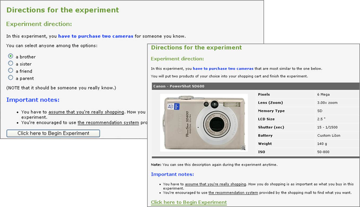This screenshot has height=207, width=360.
Task: Select the 'a parent' radio option
Action: (11, 78)
